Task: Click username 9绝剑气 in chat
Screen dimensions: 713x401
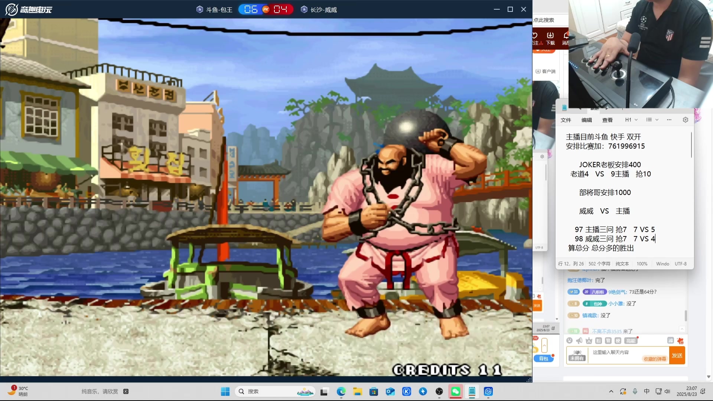Action: pyautogui.click(x=617, y=291)
